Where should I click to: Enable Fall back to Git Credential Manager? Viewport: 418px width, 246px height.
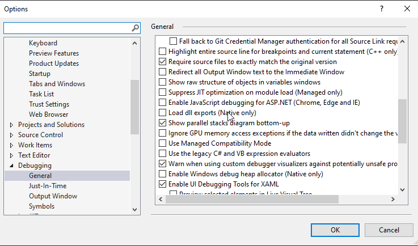coord(174,41)
